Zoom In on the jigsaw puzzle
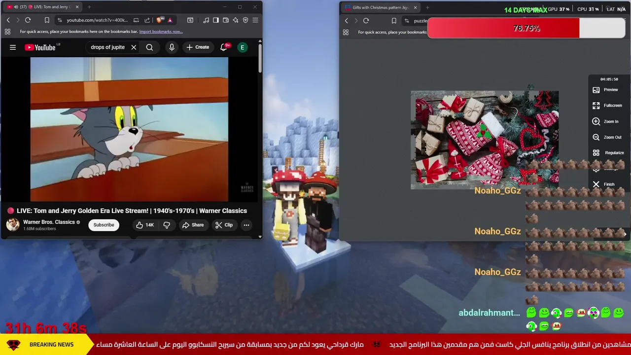The height and width of the screenshot is (355, 631). (605, 121)
